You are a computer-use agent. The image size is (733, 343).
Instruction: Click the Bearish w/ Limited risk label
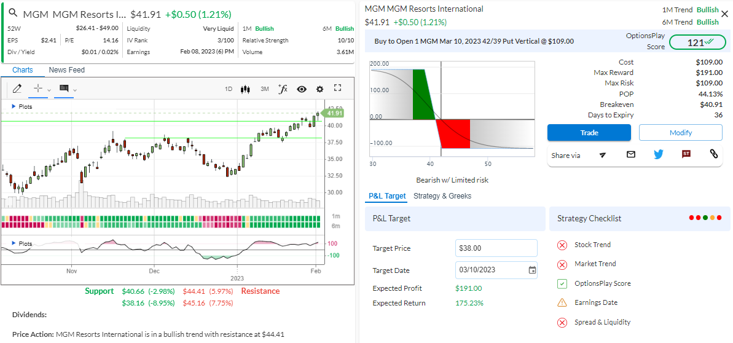pos(452,179)
